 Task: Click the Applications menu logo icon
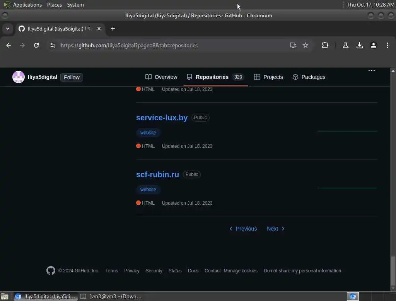click(7, 5)
